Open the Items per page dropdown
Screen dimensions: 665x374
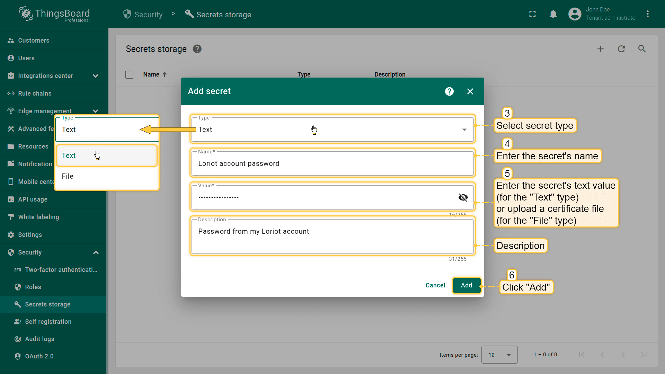[x=499, y=355]
